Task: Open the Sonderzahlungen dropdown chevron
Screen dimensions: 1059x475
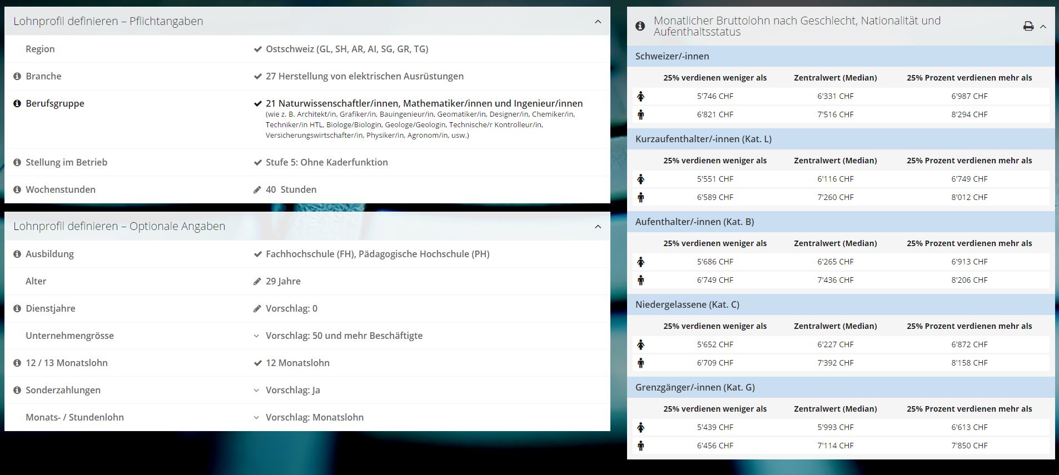Action: (x=256, y=390)
